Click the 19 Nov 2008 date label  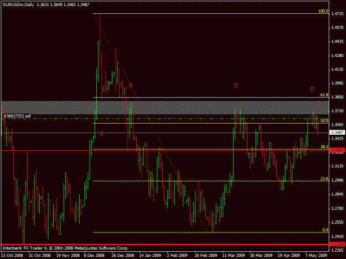coord(68,255)
